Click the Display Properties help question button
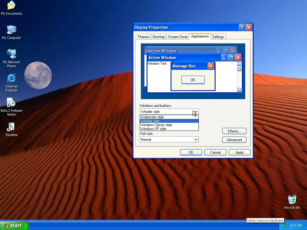 [242, 27]
